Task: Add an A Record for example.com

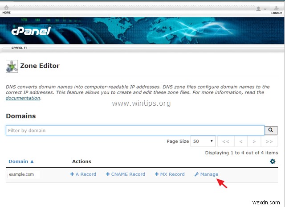Action: 83,174
